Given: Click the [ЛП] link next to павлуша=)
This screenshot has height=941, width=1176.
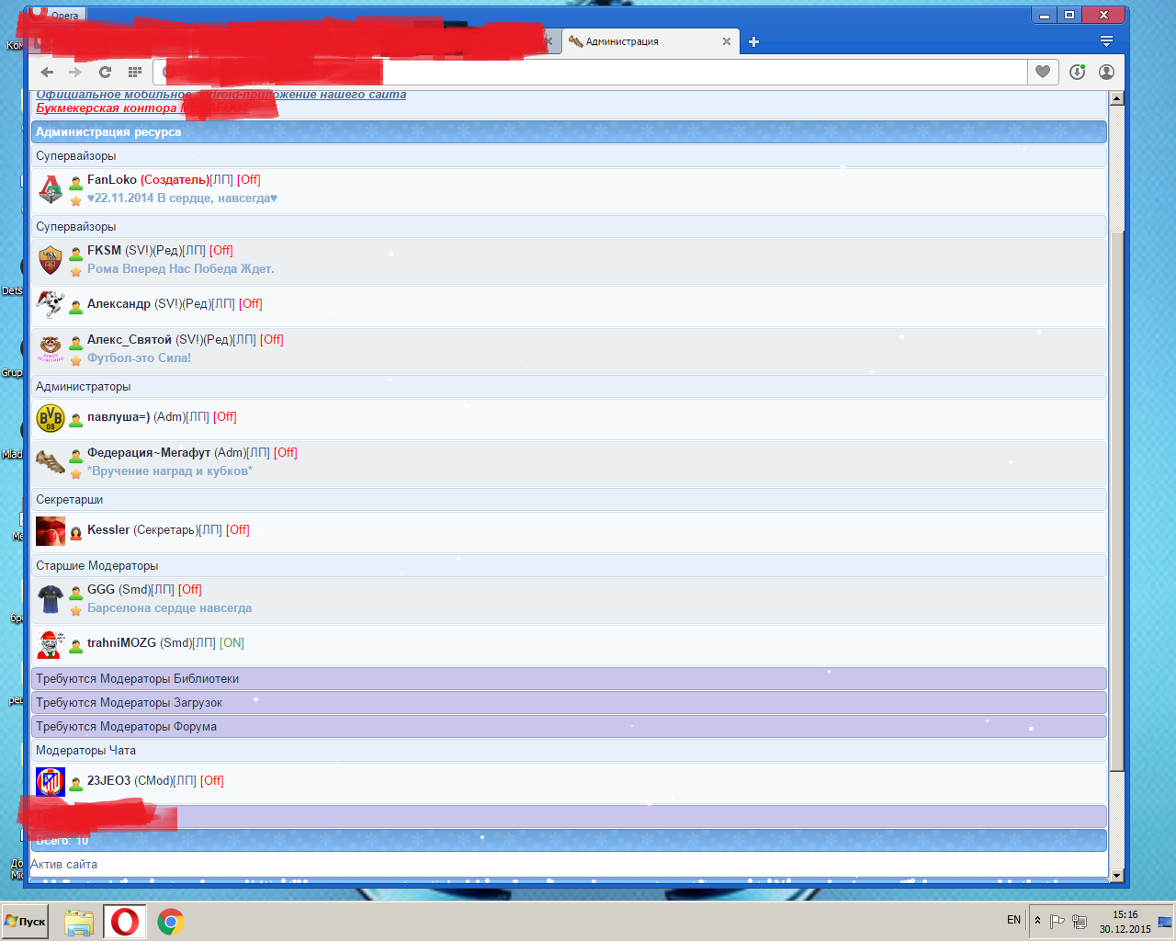Looking at the screenshot, I should 198,417.
